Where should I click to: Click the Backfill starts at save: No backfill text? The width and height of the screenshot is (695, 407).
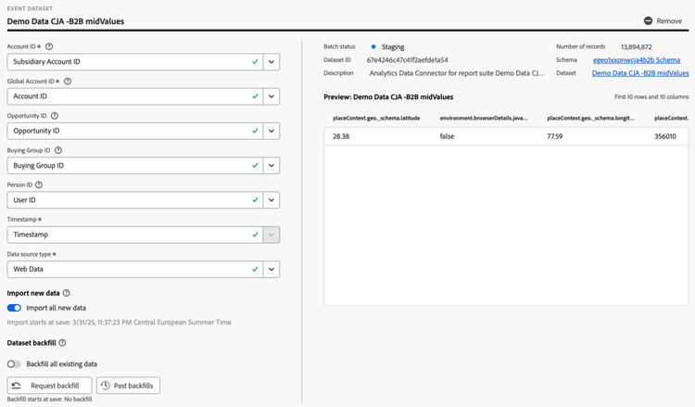(50, 399)
